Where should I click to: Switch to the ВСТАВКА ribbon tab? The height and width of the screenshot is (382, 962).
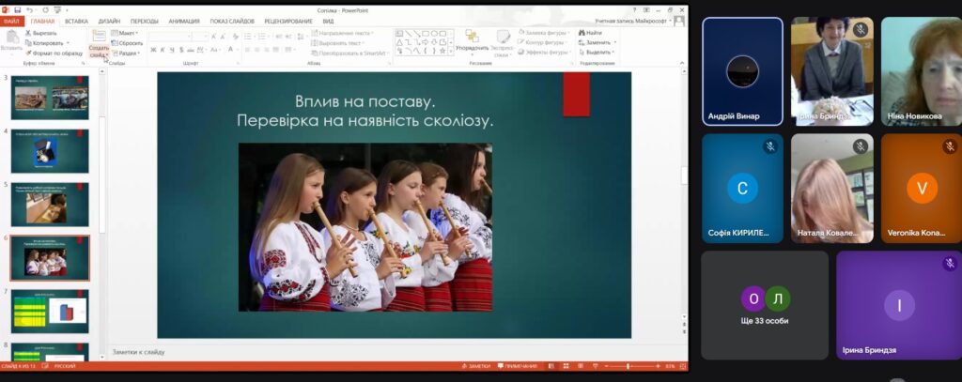click(x=76, y=20)
